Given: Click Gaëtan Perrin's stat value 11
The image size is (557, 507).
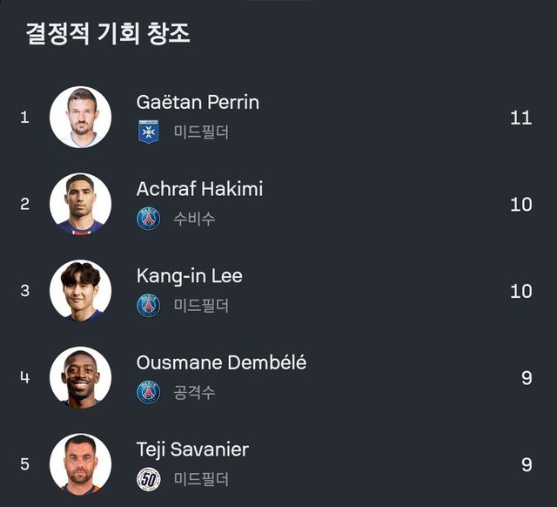Looking at the screenshot, I should pos(520,118).
